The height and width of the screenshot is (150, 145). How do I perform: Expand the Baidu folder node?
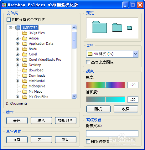[17, 49]
